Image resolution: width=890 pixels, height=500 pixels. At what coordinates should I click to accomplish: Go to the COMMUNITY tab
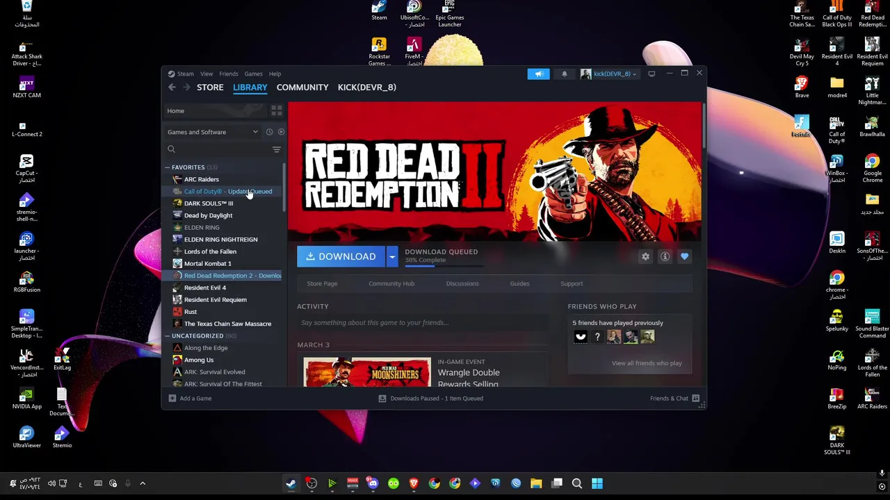[302, 87]
